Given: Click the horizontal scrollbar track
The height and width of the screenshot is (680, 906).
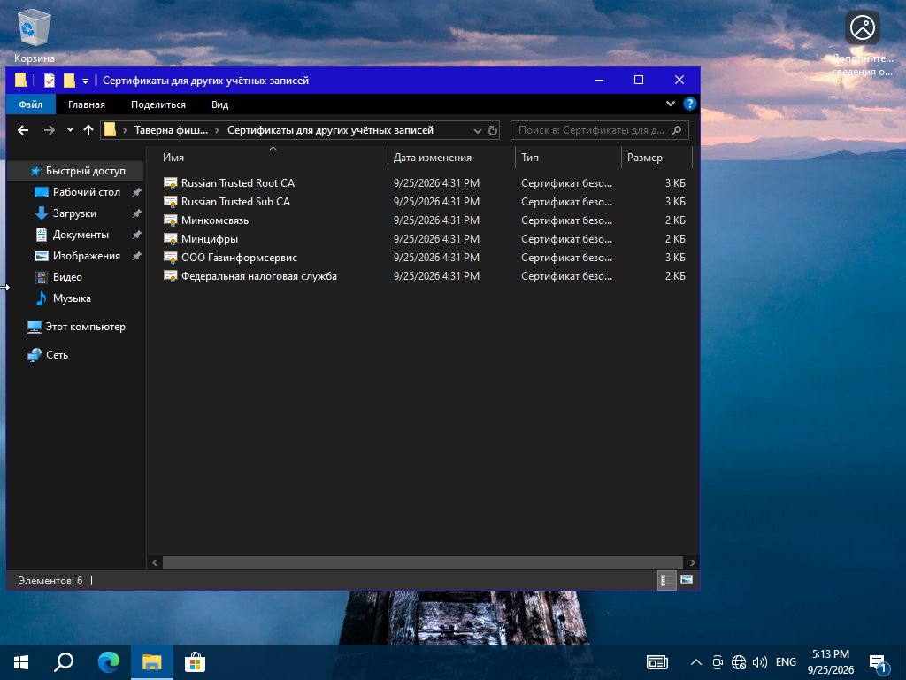Looking at the screenshot, I should (422, 562).
